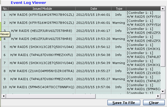The width and height of the screenshot is (167, 107).
Task: Click HEUZPJURV6ILTI578HR8 module in row 3
Action: click(x=42, y=31)
